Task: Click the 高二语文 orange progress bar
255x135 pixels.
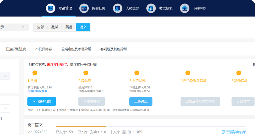Action: tap(81, 127)
